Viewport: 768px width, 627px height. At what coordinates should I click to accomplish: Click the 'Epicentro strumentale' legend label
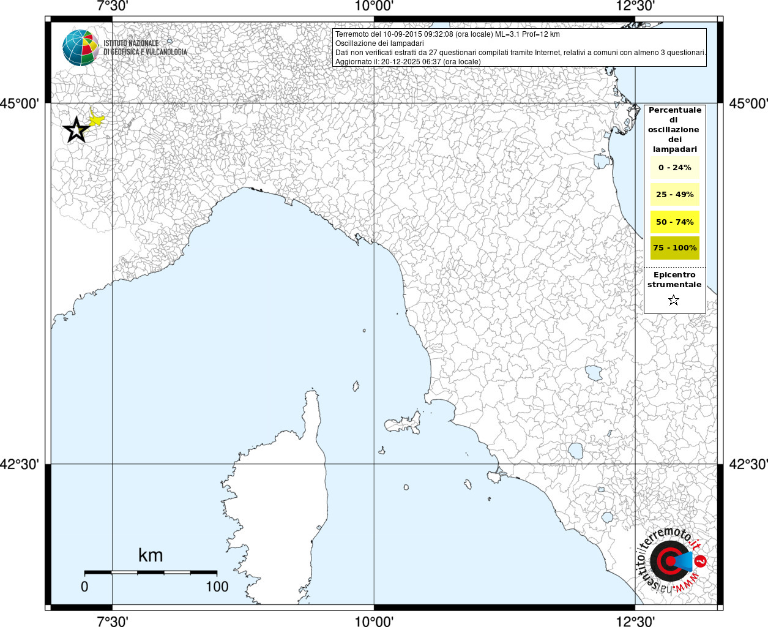[674, 280]
